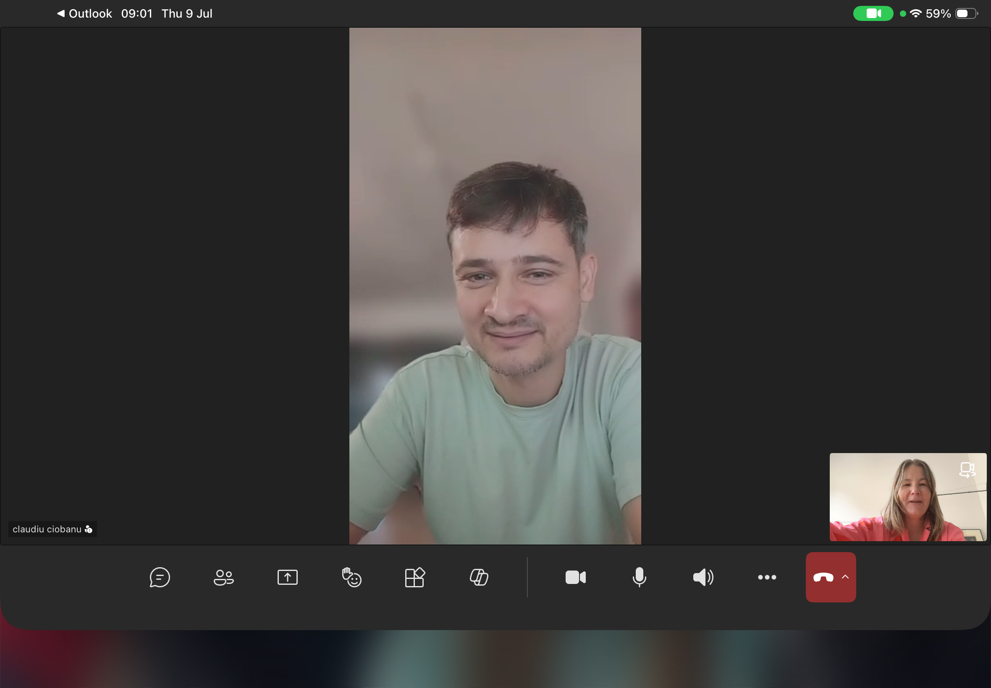Toggle the speaker audio output
991x688 pixels.
click(x=703, y=577)
